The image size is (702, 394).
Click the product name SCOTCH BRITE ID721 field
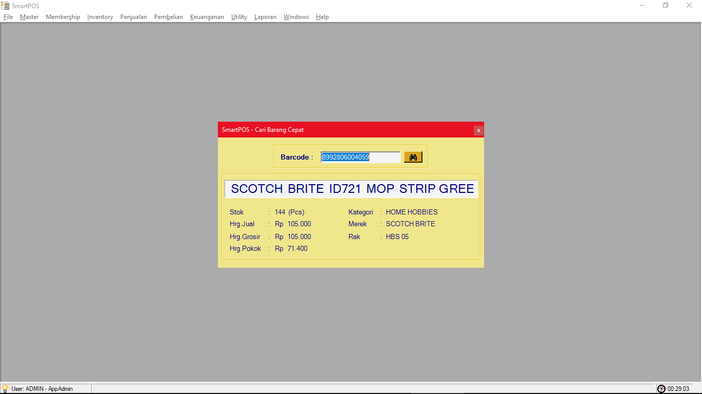[352, 189]
